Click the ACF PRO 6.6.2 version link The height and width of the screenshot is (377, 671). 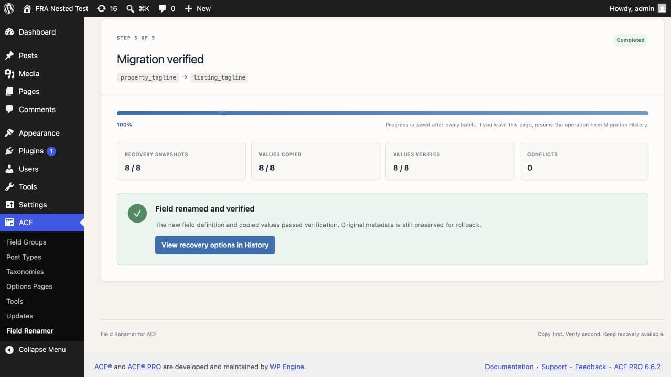pyautogui.click(x=637, y=367)
